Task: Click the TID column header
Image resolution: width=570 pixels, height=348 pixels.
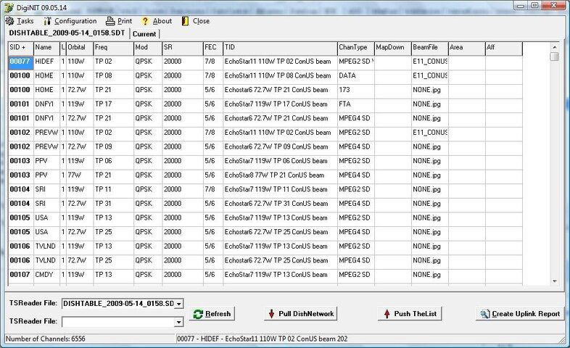Action: pos(280,48)
